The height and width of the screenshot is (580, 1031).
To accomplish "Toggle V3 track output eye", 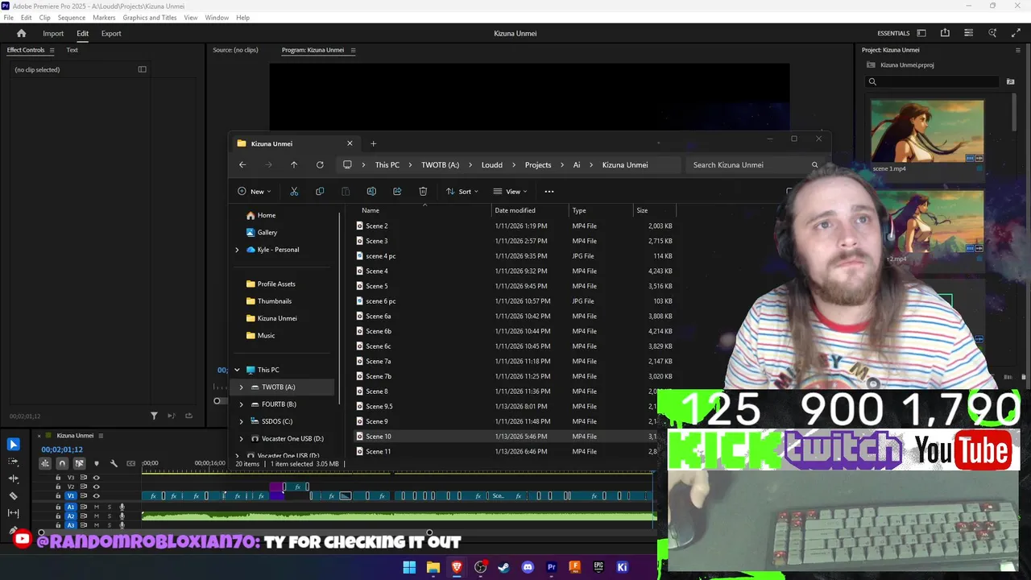I will pos(97,478).
